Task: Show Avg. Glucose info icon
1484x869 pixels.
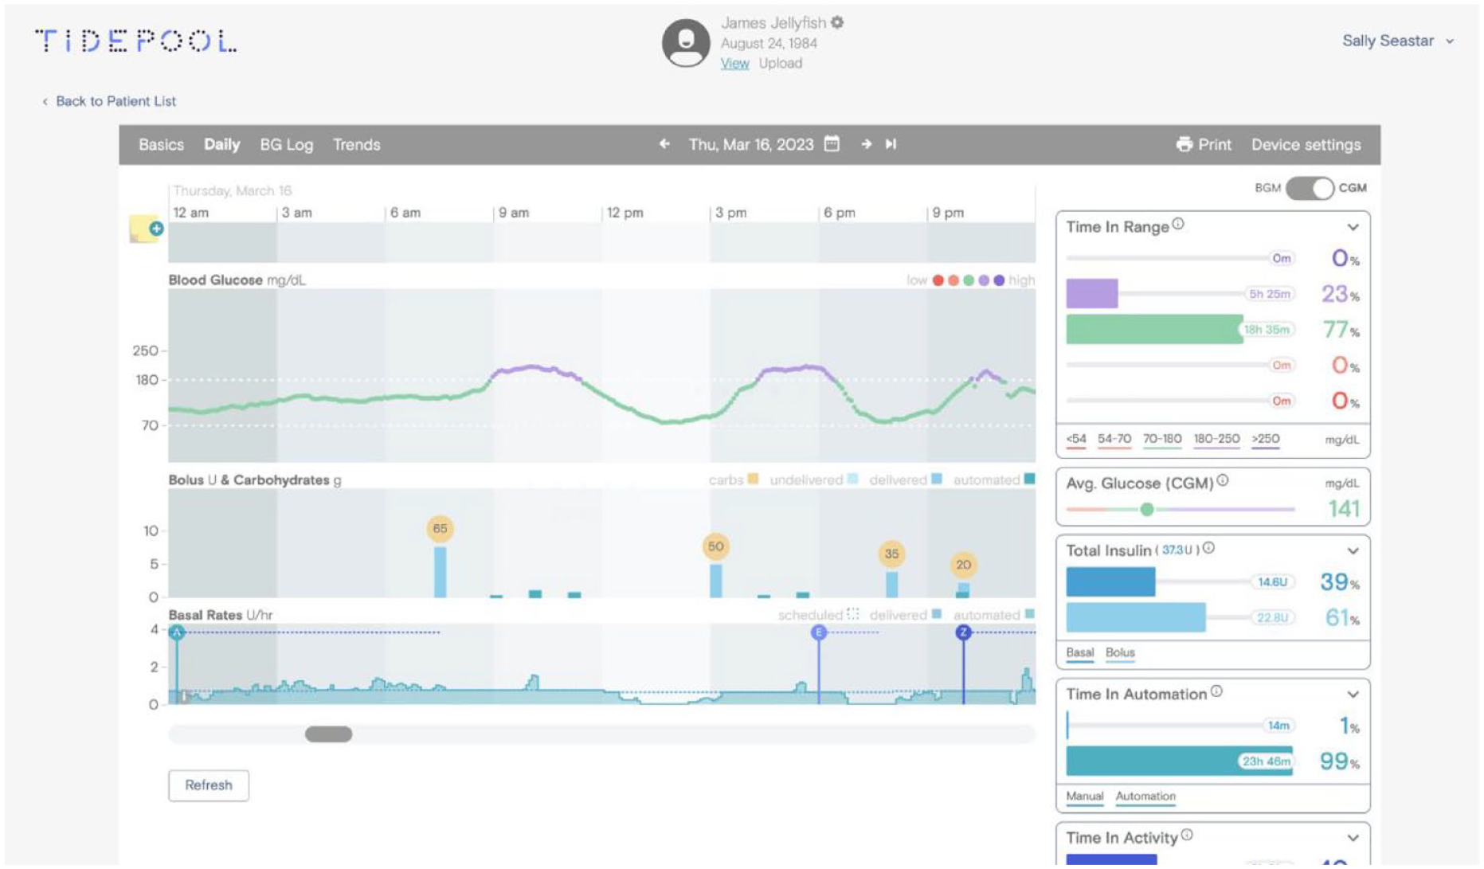Action: point(1223,480)
